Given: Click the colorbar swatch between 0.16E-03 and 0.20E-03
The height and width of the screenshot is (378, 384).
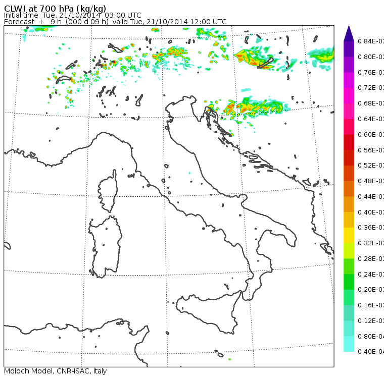Looking at the screenshot, I should [349, 297].
